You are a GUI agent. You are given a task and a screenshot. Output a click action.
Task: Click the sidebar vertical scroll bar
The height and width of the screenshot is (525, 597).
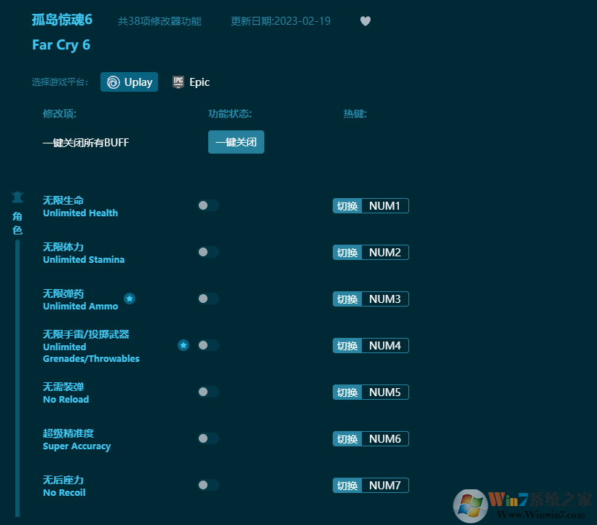(17, 378)
